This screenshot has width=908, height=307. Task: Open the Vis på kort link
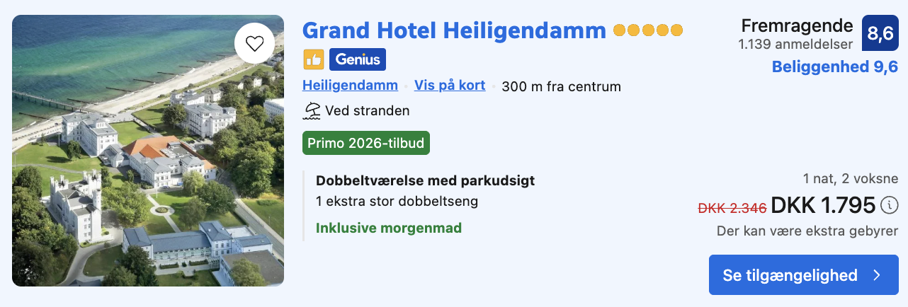pos(450,86)
